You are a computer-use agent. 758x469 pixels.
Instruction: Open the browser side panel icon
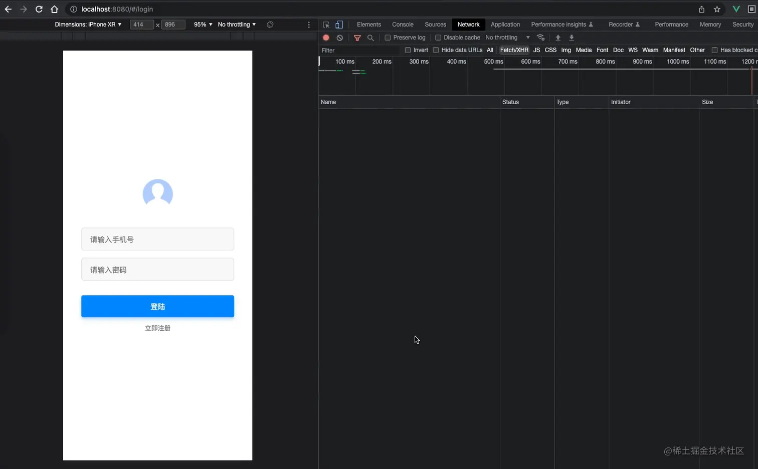pos(751,9)
